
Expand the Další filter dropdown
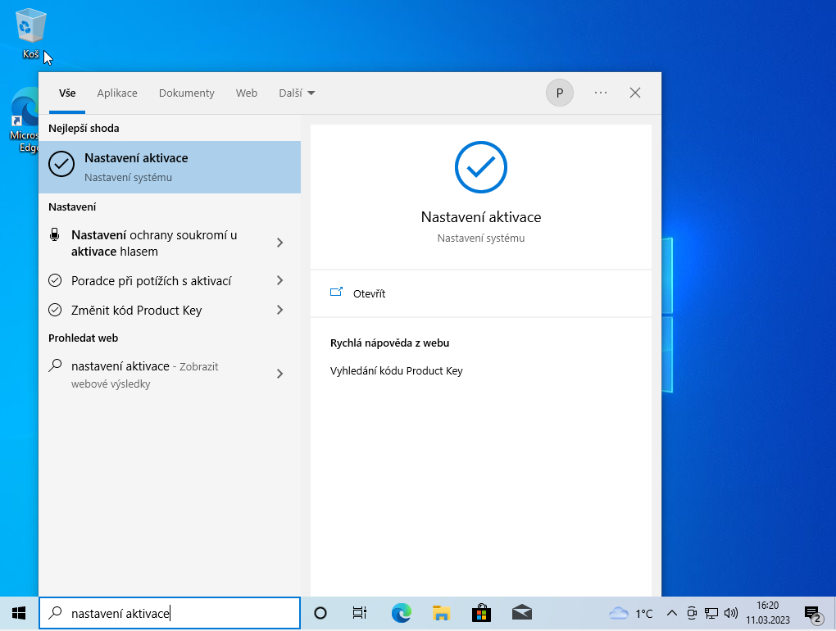296,93
